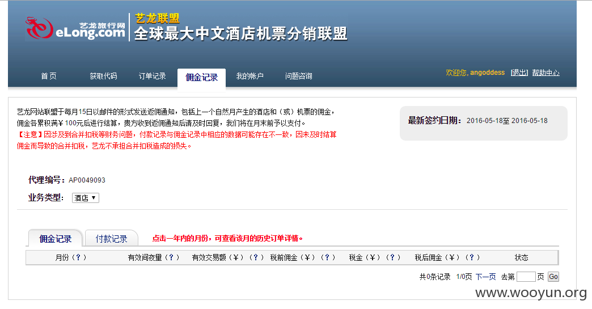Click the username angoddess in the welcome text
Image resolution: width=592 pixels, height=309 pixels.
487,73
